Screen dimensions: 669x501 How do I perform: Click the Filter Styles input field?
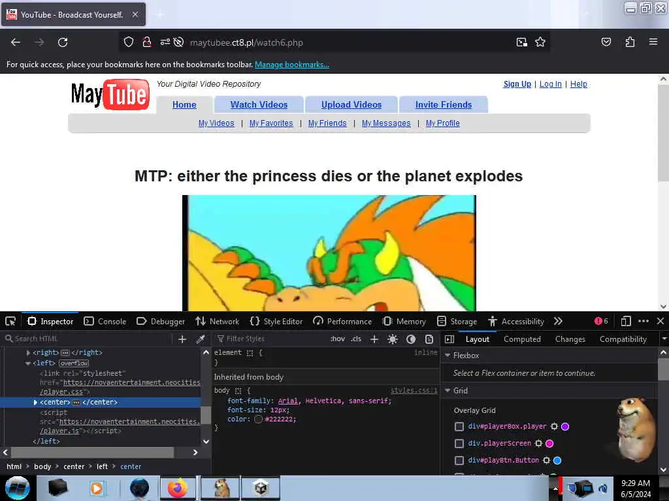pos(270,339)
